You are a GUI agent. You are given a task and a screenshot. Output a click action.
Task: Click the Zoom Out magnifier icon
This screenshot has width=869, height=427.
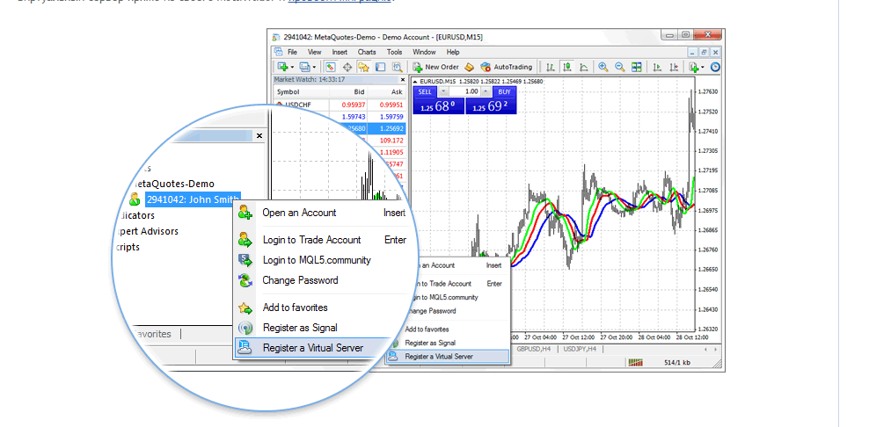619,67
